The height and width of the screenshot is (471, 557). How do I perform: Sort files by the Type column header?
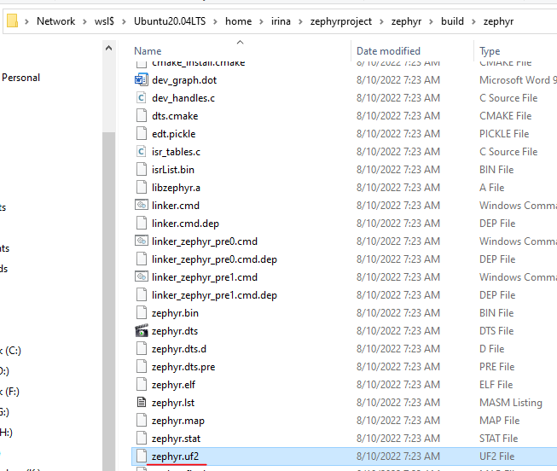pyautogui.click(x=490, y=51)
